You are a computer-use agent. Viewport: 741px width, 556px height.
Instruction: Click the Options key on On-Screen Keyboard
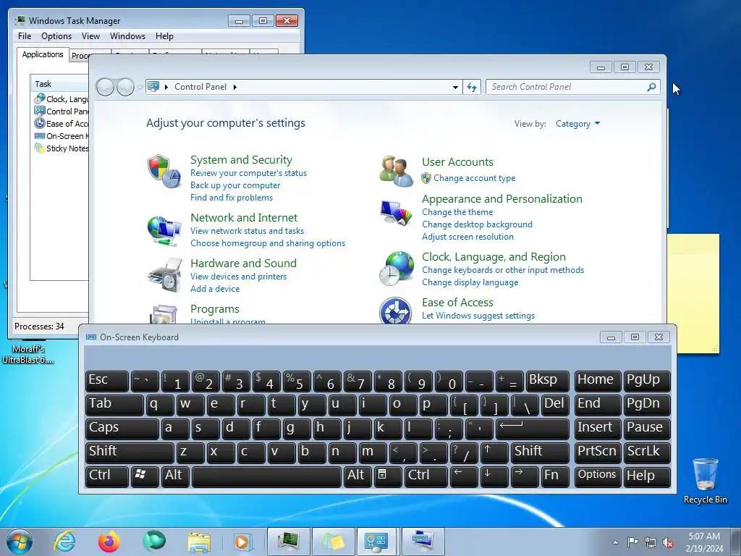coord(597,476)
